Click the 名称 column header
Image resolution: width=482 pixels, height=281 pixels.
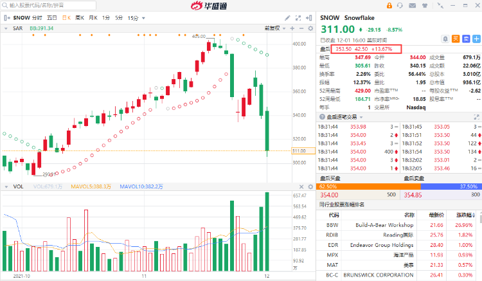coord(409,215)
